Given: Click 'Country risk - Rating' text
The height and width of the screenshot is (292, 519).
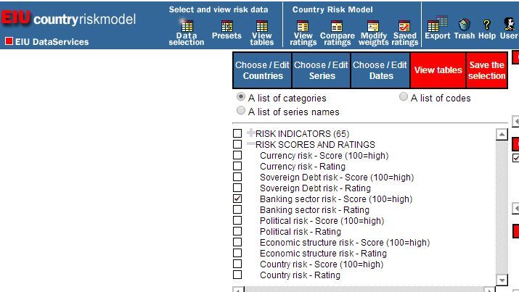Looking at the screenshot, I should (300, 275).
